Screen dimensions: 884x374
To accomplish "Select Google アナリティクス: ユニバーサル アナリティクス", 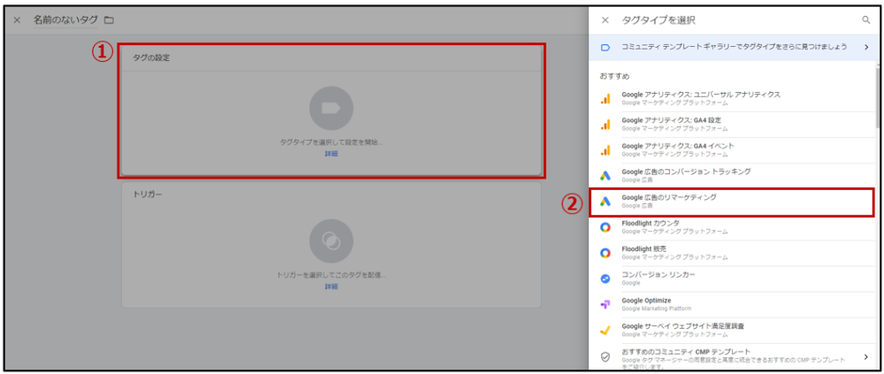I will click(x=734, y=99).
